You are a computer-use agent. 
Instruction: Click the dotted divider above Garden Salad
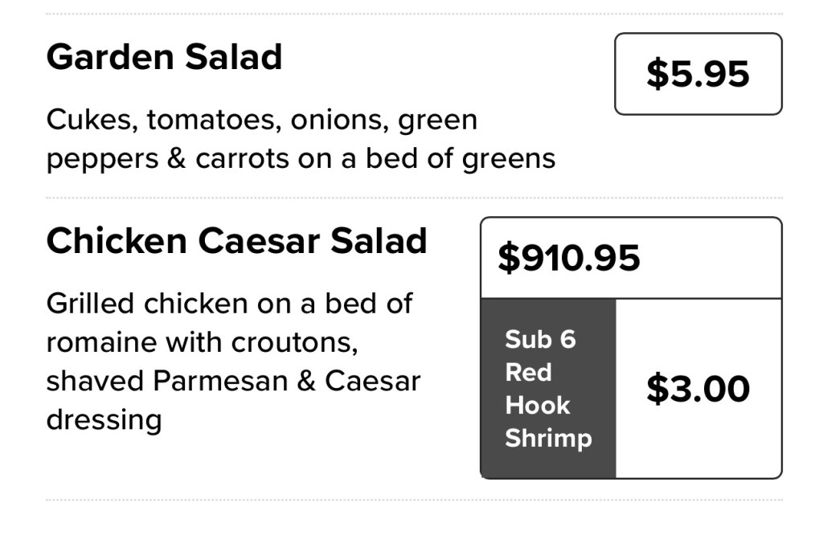(414, 14)
